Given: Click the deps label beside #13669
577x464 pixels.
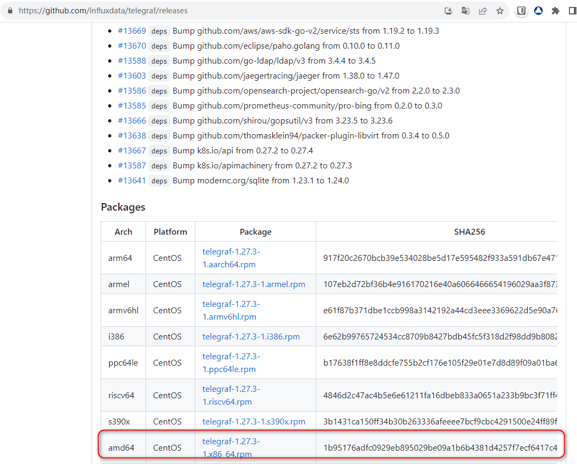Looking at the screenshot, I should tap(159, 31).
